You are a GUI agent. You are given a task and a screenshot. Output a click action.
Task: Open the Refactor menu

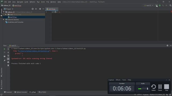pyautogui.click(x=33, y=2)
